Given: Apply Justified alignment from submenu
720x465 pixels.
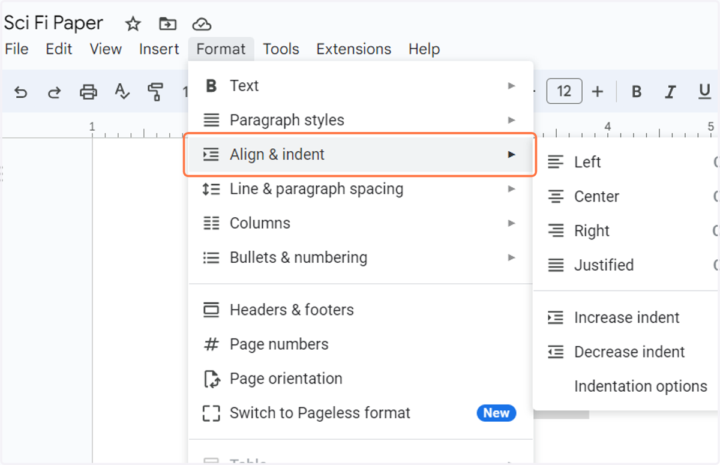Looking at the screenshot, I should [x=626, y=265].
